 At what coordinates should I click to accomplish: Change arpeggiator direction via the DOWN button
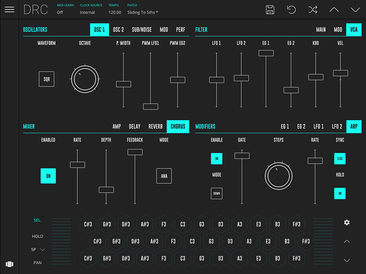click(216, 193)
